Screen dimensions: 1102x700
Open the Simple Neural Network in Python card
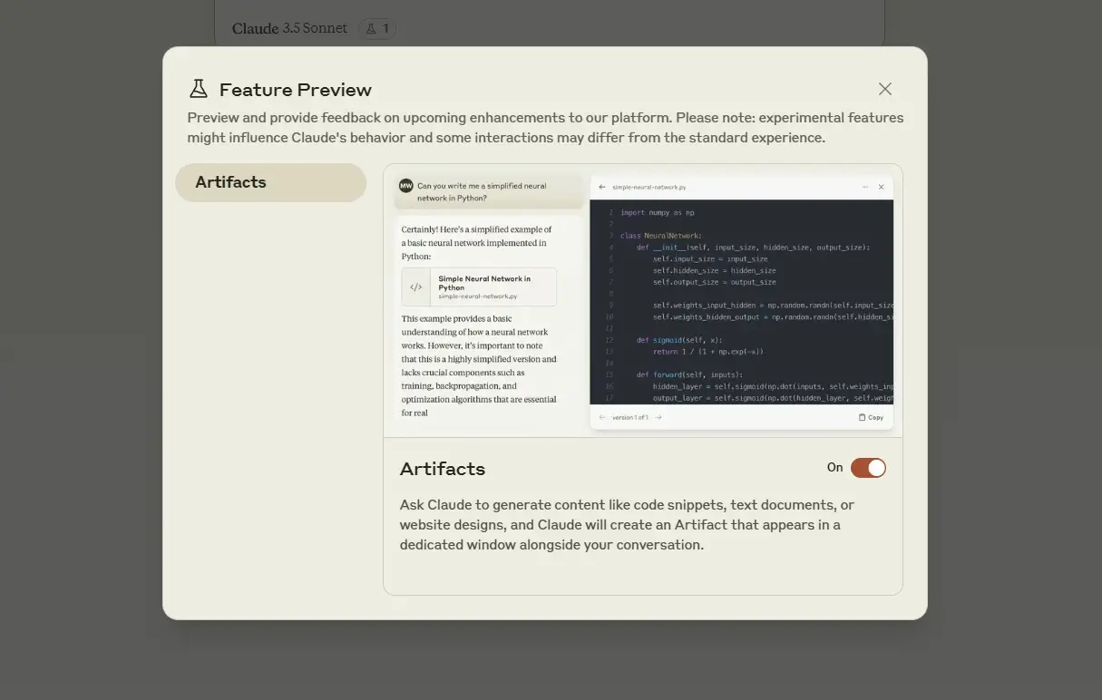(x=479, y=287)
